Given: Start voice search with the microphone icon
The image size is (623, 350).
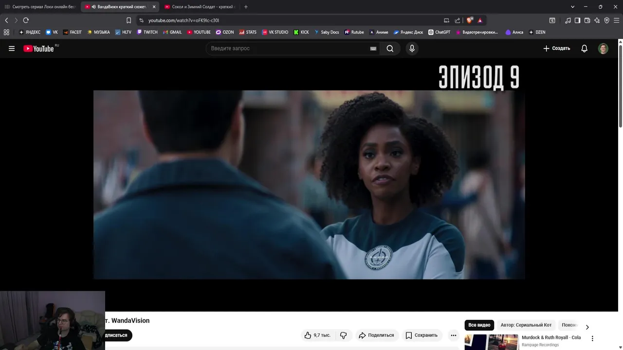Looking at the screenshot, I should [x=412, y=49].
